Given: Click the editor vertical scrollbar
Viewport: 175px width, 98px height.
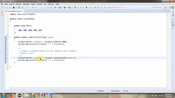Looking at the screenshot, I should [x=168, y=50].
